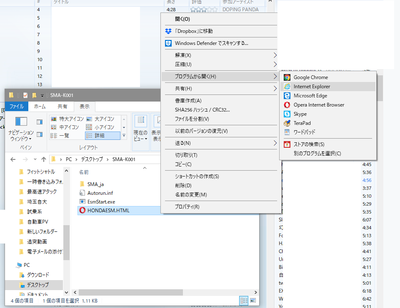Open the 共有 ribbon tab in Explorer
Image resolution: width=400 pixels, height=308 pixels.
point(62,107)
